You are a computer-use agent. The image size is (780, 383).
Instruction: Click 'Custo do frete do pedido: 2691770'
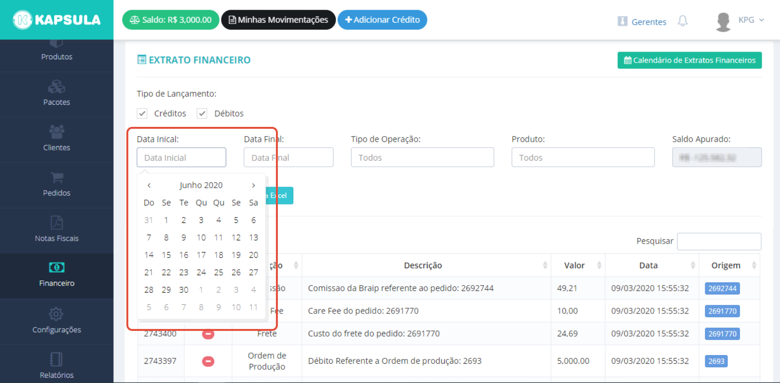[x=374, y=333]
